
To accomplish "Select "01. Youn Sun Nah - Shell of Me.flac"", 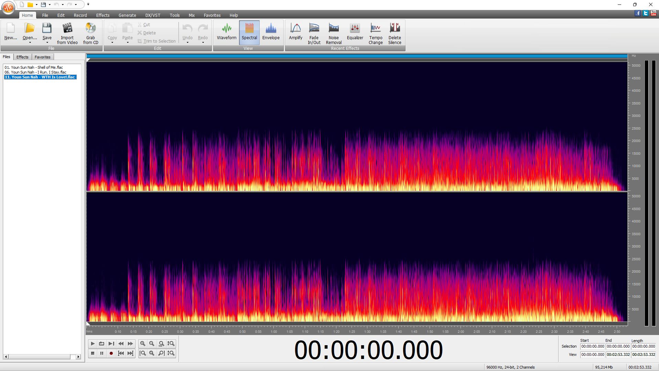I will (34, 67).
